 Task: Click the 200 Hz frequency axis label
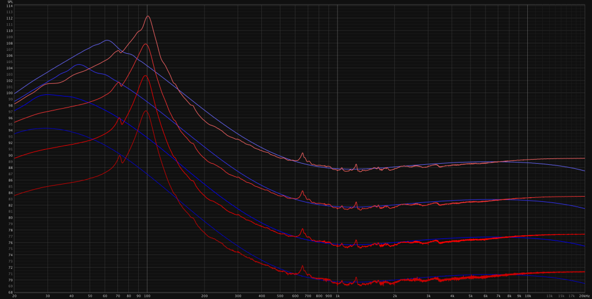(204, 296)
